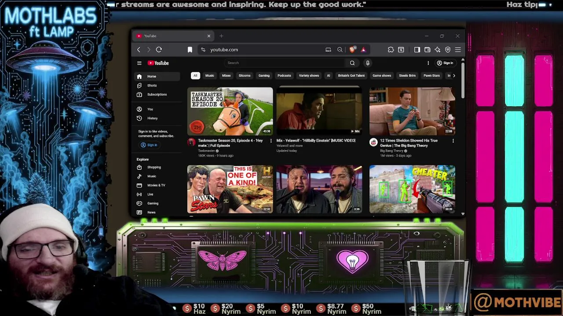
Task: Open Music under Explore
Action: tap(157, 176)
